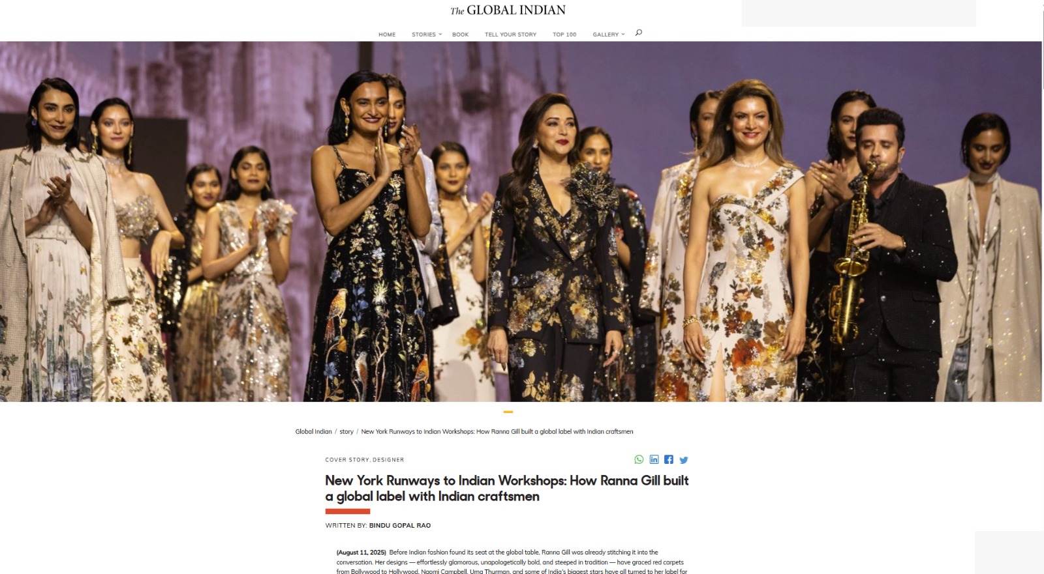Open Tell Your Story page
Image resolution: width=1044 pixels, height=574 pixels.
(510, 35)
